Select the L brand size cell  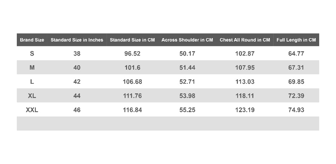pos(32,82)
